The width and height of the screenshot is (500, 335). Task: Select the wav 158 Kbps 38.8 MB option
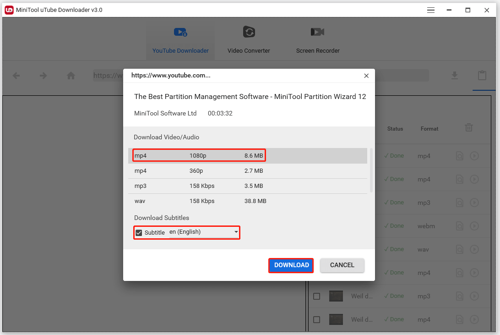[x=247, y=201]
